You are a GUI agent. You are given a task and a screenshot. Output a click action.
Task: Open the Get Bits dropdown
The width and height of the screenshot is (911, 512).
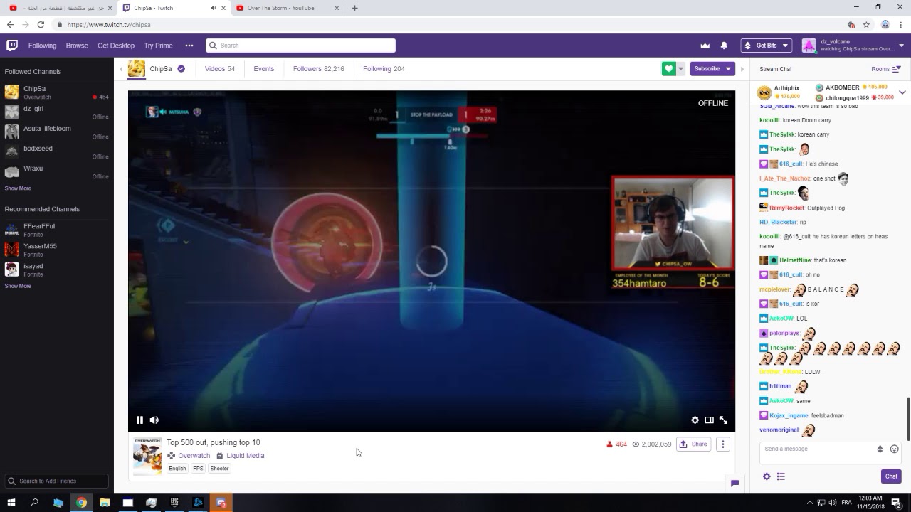tap(766, 46)
